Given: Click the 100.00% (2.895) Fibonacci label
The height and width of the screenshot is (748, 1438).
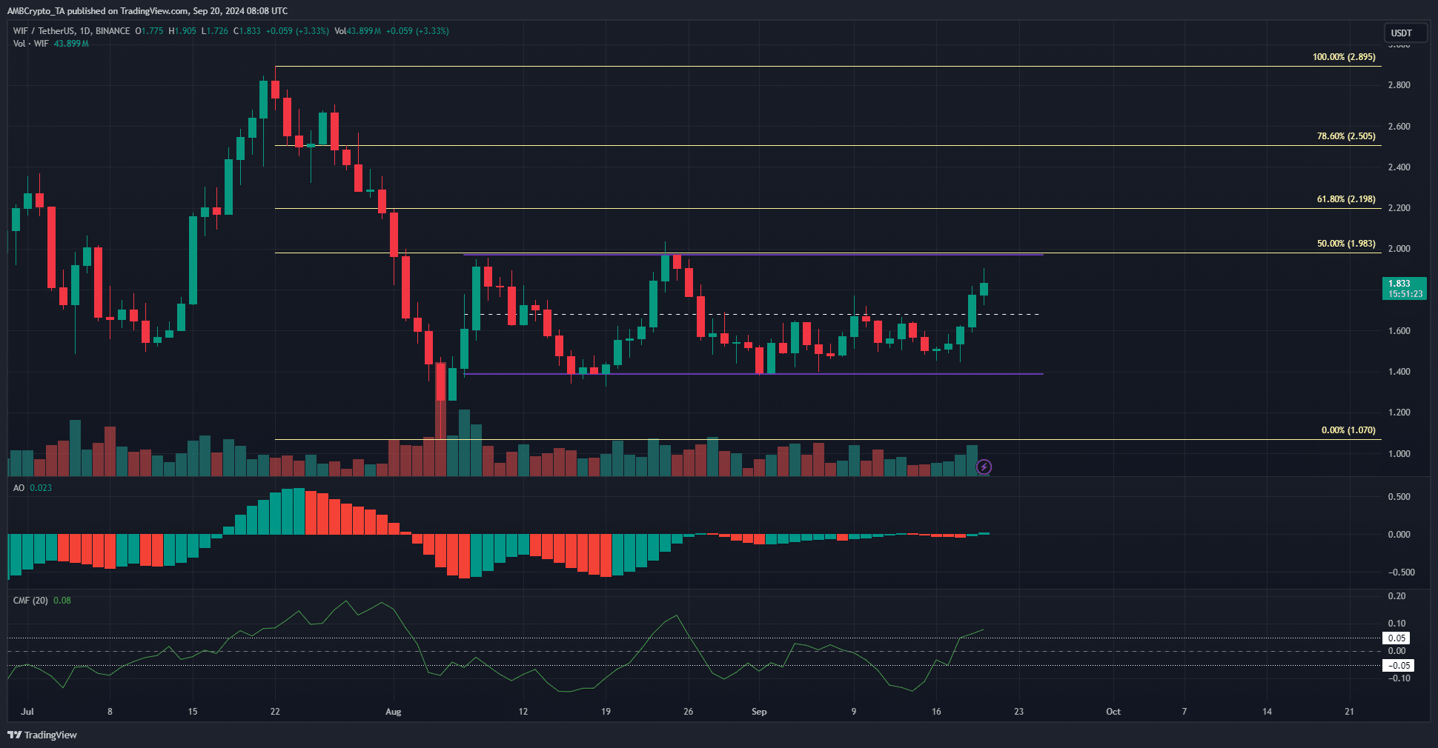Looking at the screenshot, I should click(x=1344, y=57).
